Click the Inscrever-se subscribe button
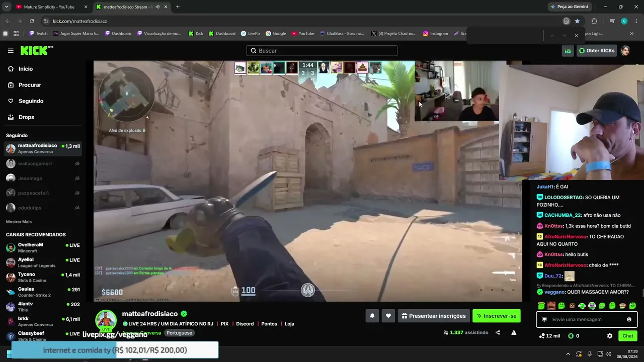The height and width of the screenshot is (362, 644). point(497,316)
